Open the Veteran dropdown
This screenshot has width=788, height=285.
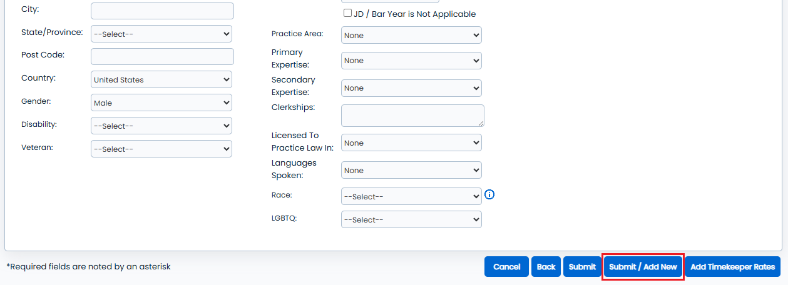pos(161,149)
